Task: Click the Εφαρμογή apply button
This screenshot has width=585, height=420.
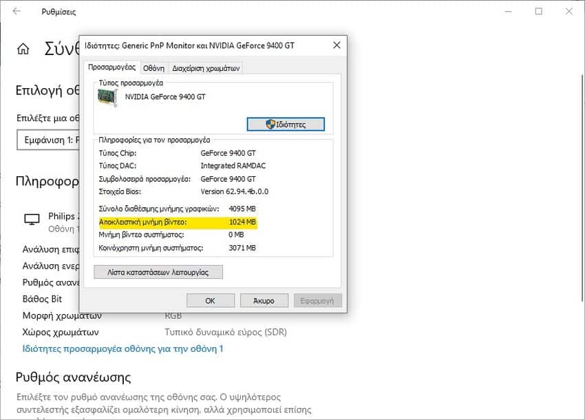Action: [317, 300]
